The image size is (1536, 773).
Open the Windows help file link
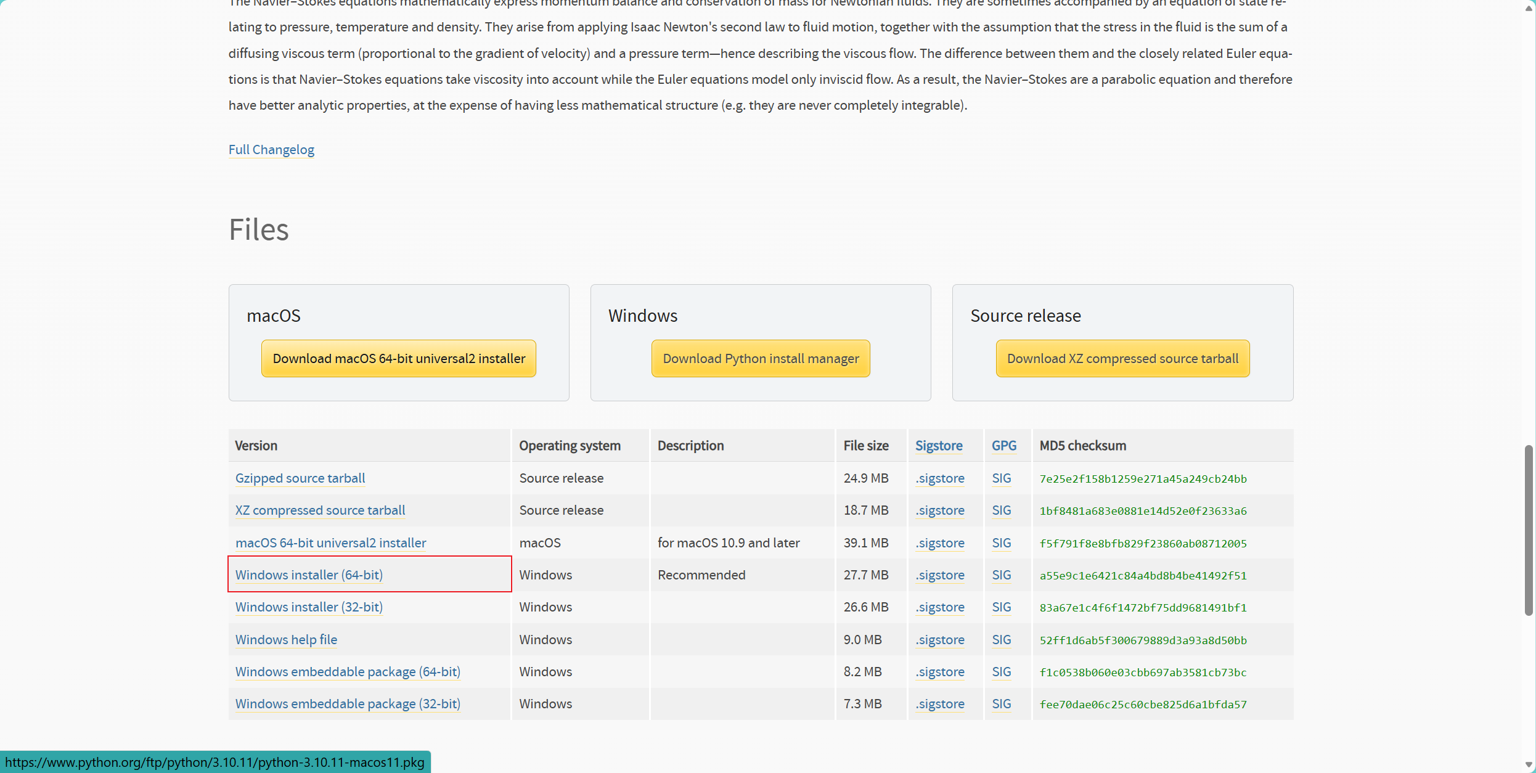click(286, 640)
